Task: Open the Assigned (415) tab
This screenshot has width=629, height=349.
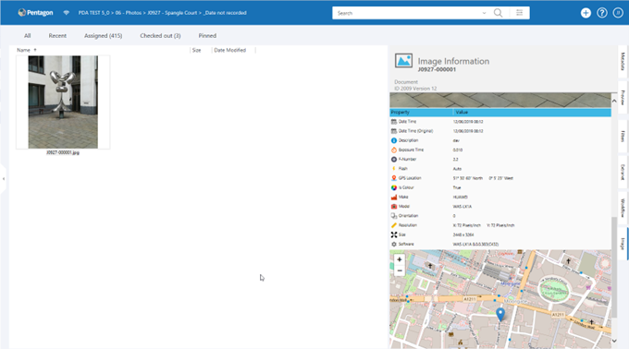Action: (103, 36)
